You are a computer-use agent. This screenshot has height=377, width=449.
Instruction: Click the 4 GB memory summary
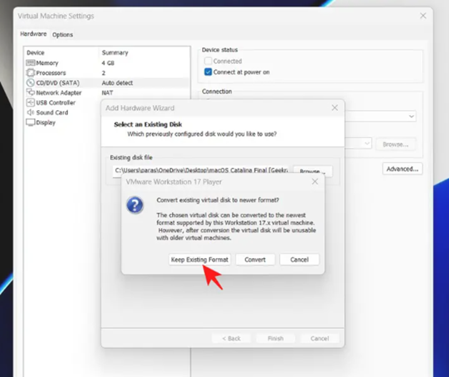108,63
